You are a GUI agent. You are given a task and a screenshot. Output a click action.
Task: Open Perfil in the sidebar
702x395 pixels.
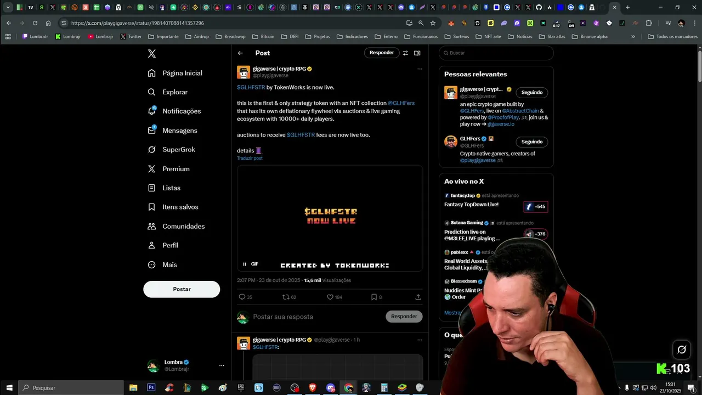click(x=163, y=245)
